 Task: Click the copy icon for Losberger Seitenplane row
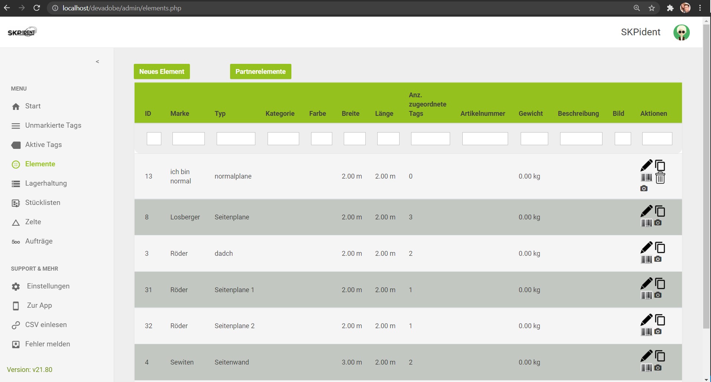660,211
